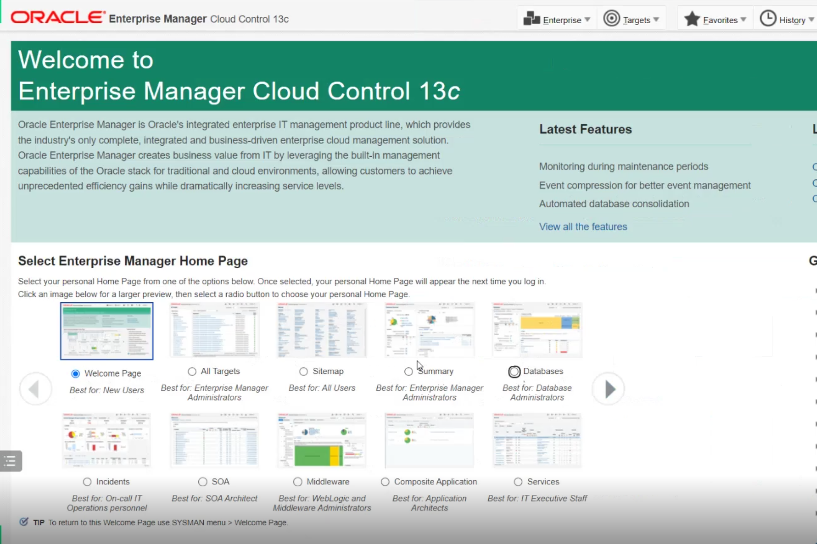817x544 pixels.
Task: Click the History clock icon
Action: (x=768, y=19)
